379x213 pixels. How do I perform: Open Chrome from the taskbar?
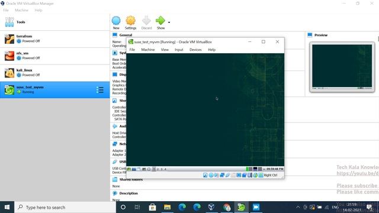[x=226, y=207]
